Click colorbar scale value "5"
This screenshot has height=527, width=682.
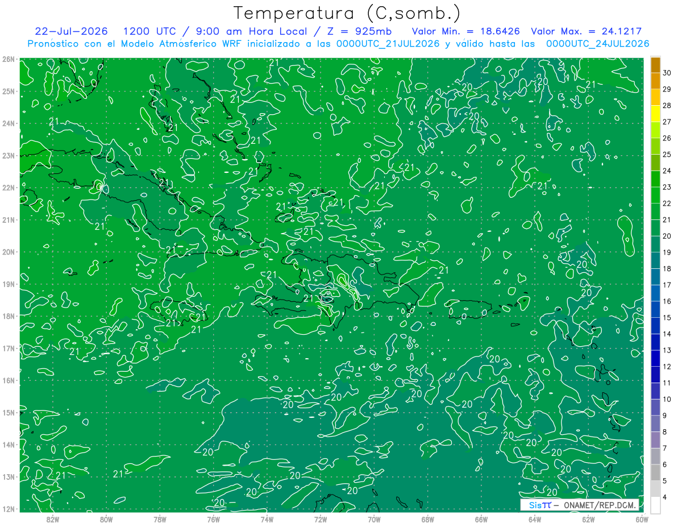click(x=666, y=481)
